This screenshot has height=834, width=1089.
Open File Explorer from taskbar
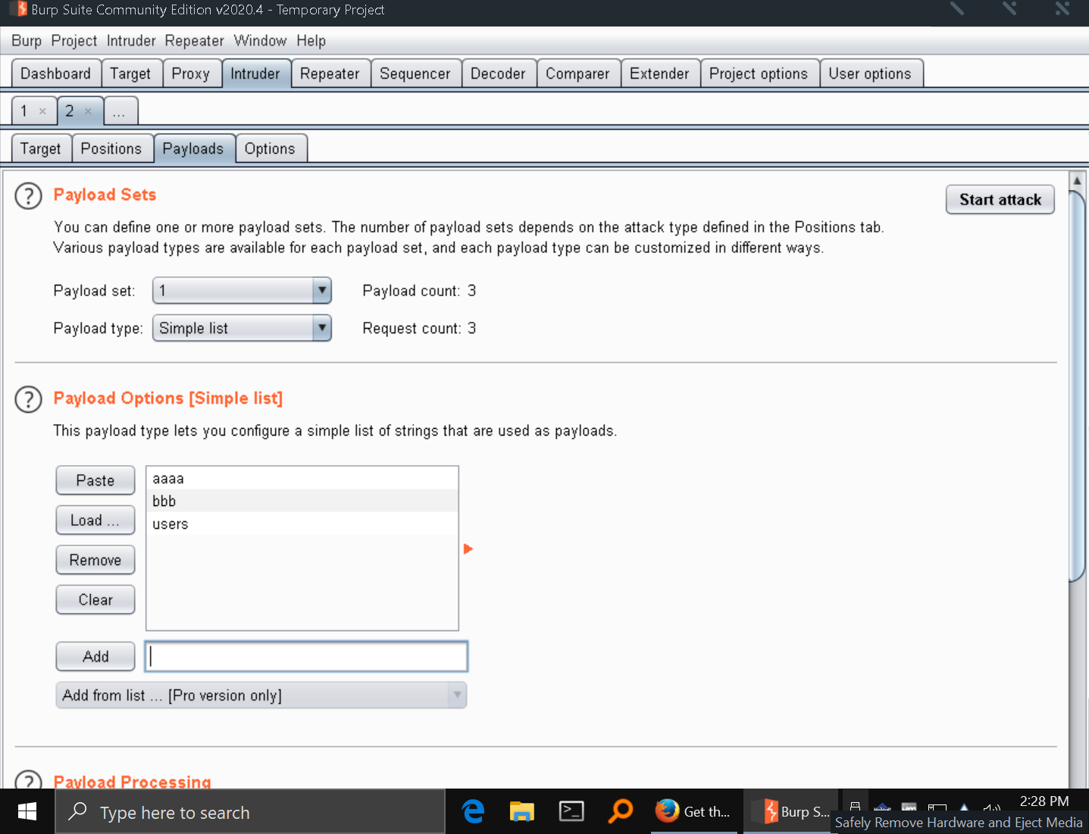pyautogui.click(x=521, y=811)
